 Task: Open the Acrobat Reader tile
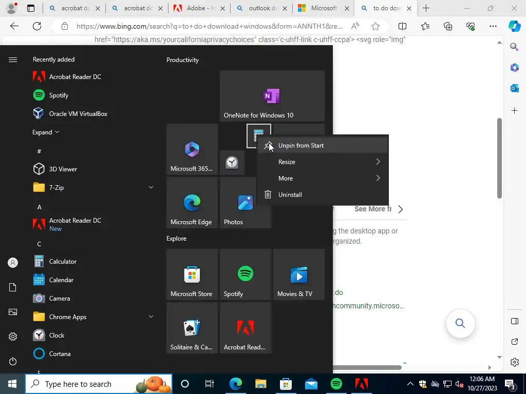246,328
